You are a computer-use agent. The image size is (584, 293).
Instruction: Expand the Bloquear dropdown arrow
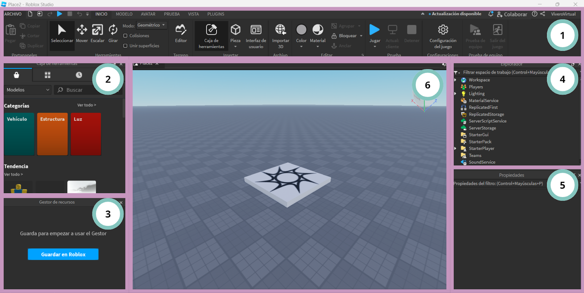point(361,36)
